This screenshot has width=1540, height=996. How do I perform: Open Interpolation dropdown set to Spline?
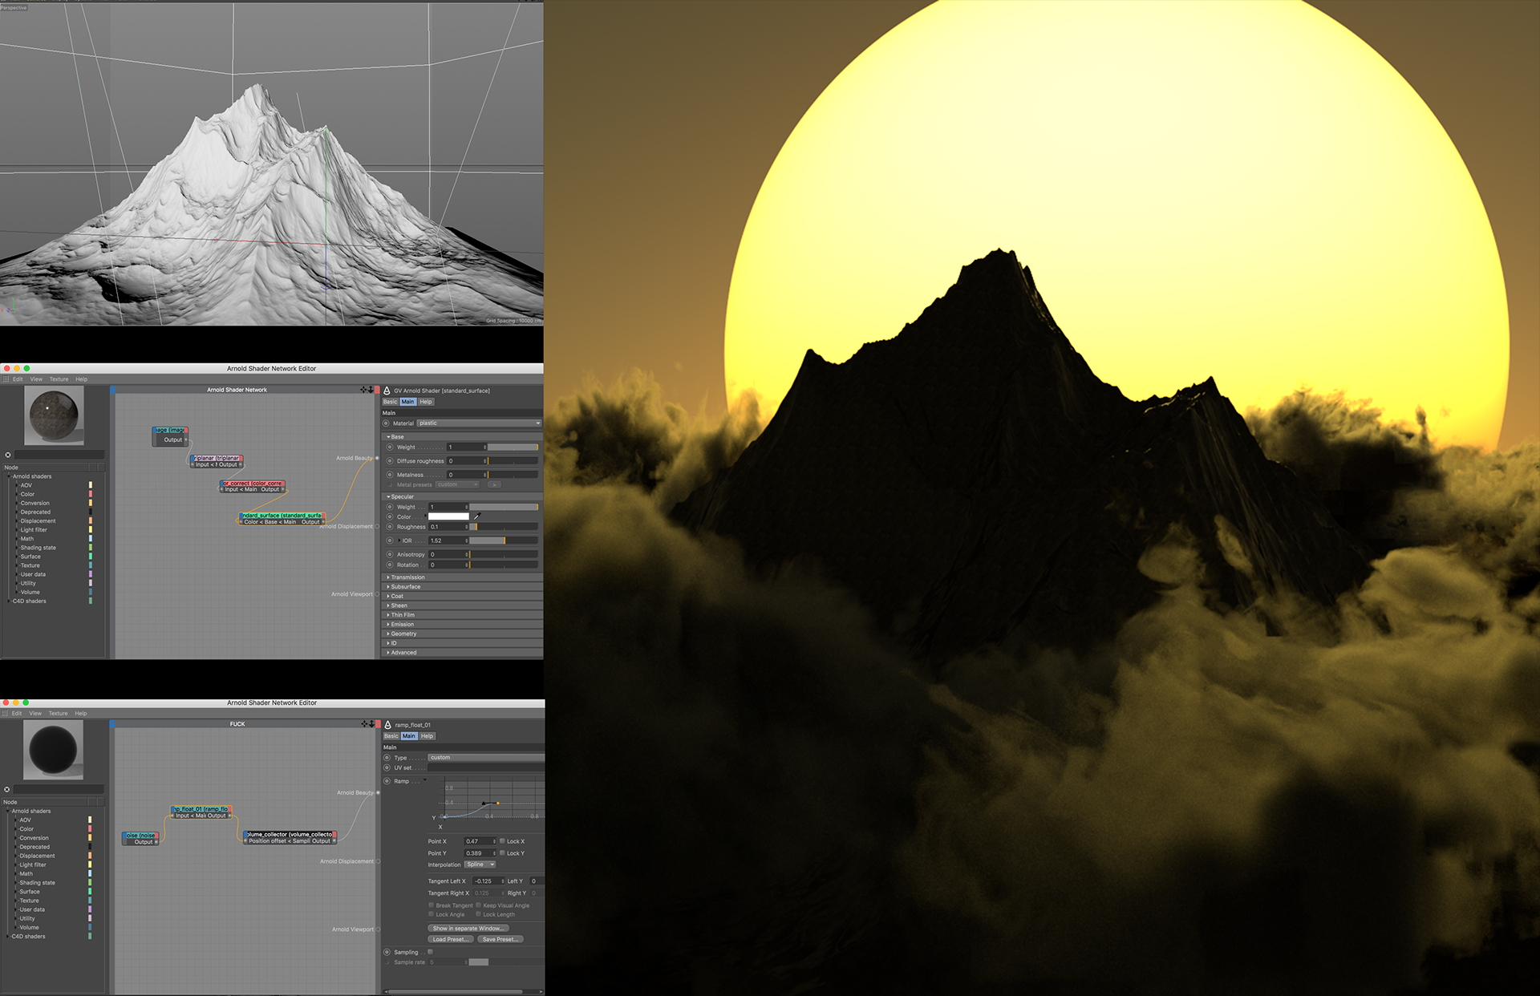480,864
